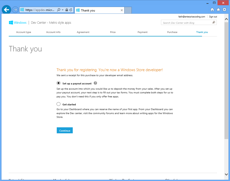Go to the 'Purchase' step
This screenshot has height=181, width=230.
pos(172,32)
